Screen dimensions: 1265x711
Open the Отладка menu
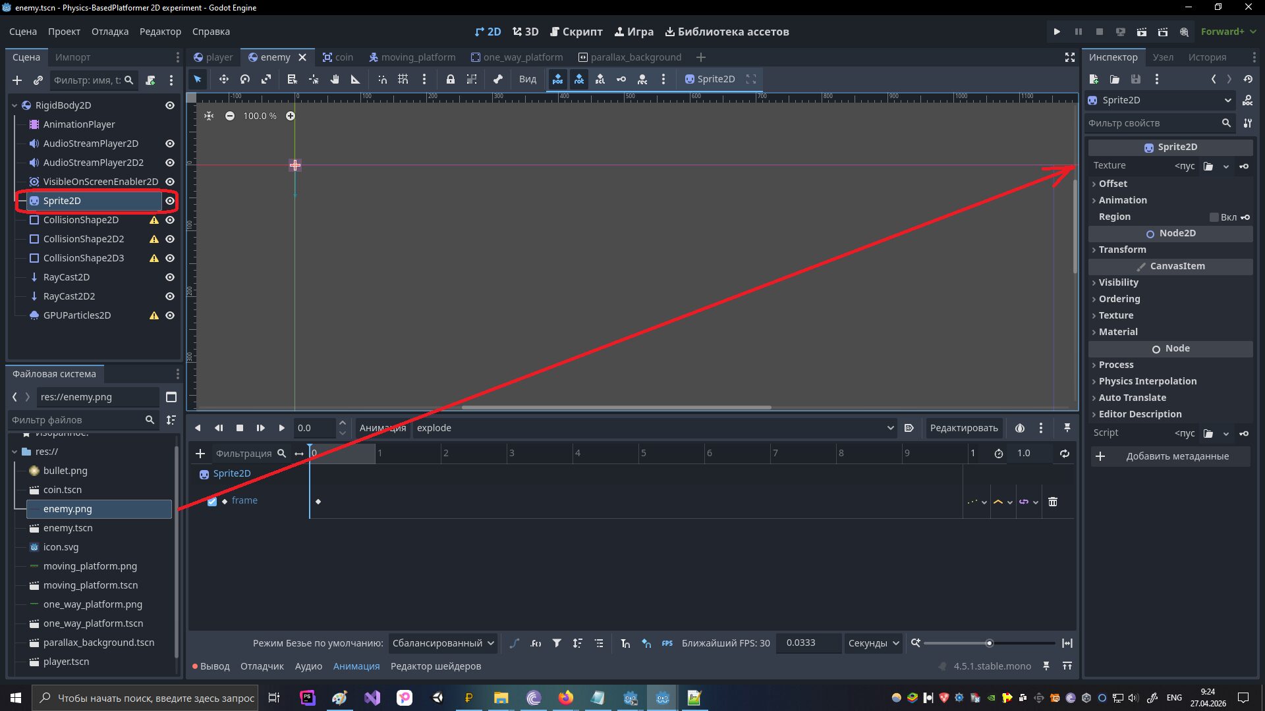110,32
